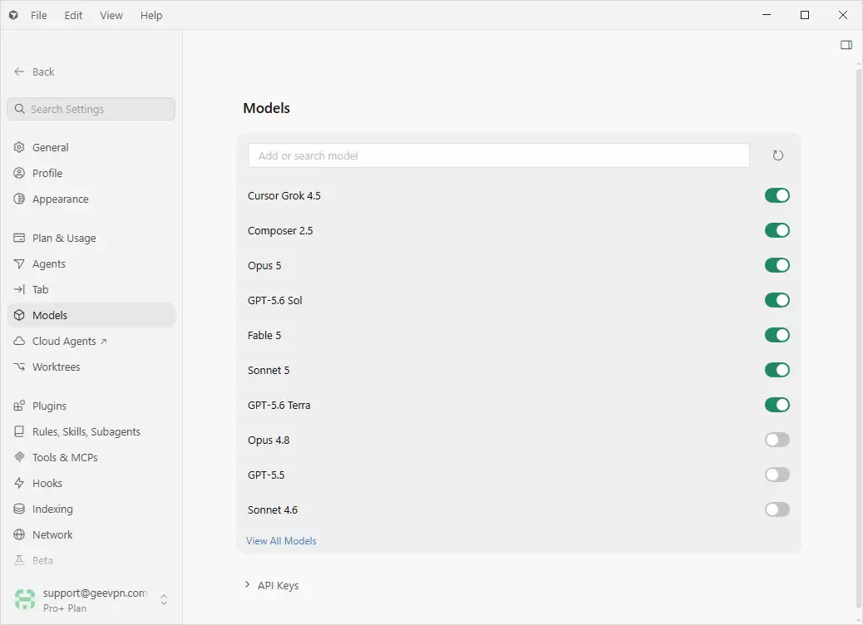
Task: Click the Cursor app logo icon
Action: pos(13,16)
